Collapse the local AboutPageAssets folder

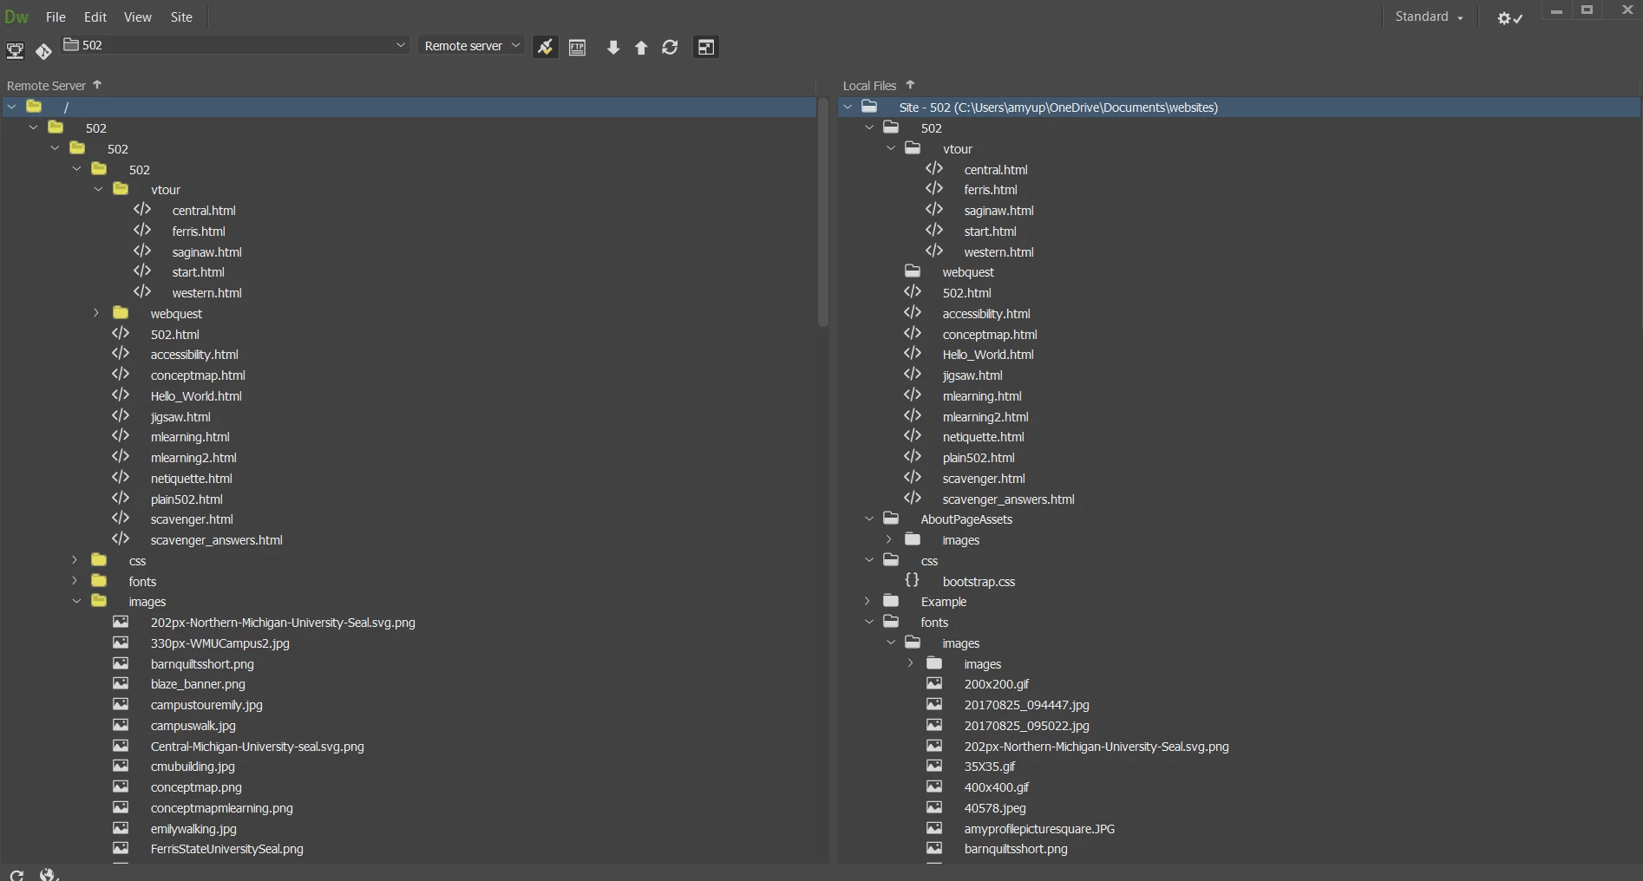pos(868,519)
